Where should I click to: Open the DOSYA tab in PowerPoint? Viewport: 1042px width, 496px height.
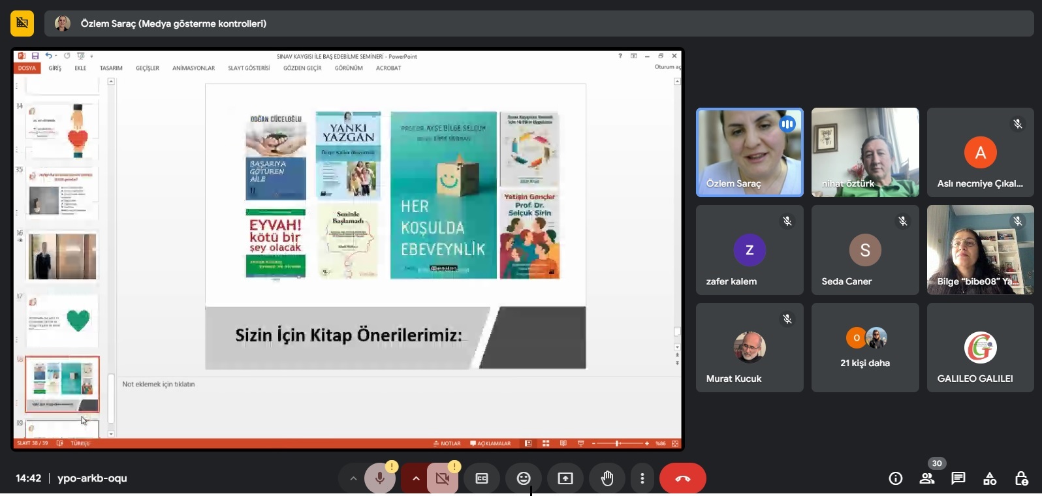[27, 68]
